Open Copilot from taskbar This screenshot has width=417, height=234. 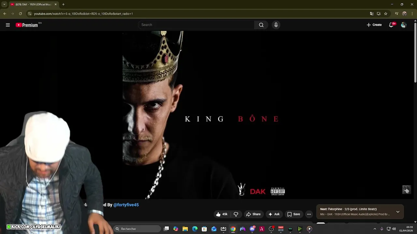[176, 229]
